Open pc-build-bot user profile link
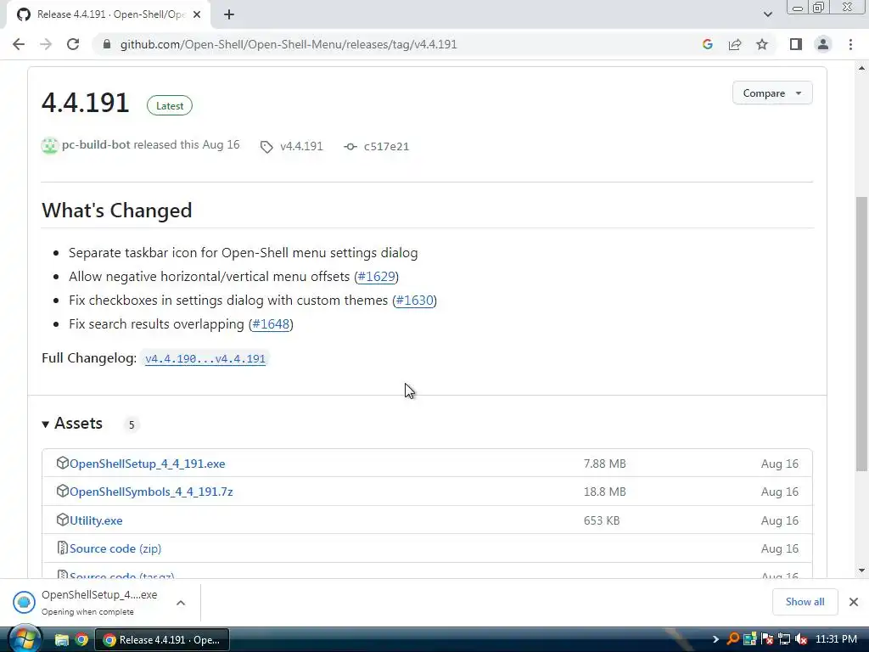 pyautogui.click(x=96, y=144)
